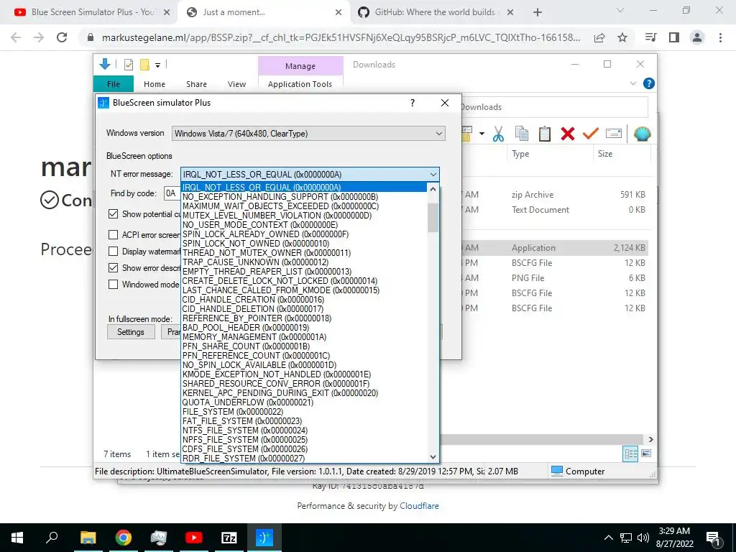Click the Copy icon in Explorer toolbar
Screen dimensions: 736x552
click(522, 134)
